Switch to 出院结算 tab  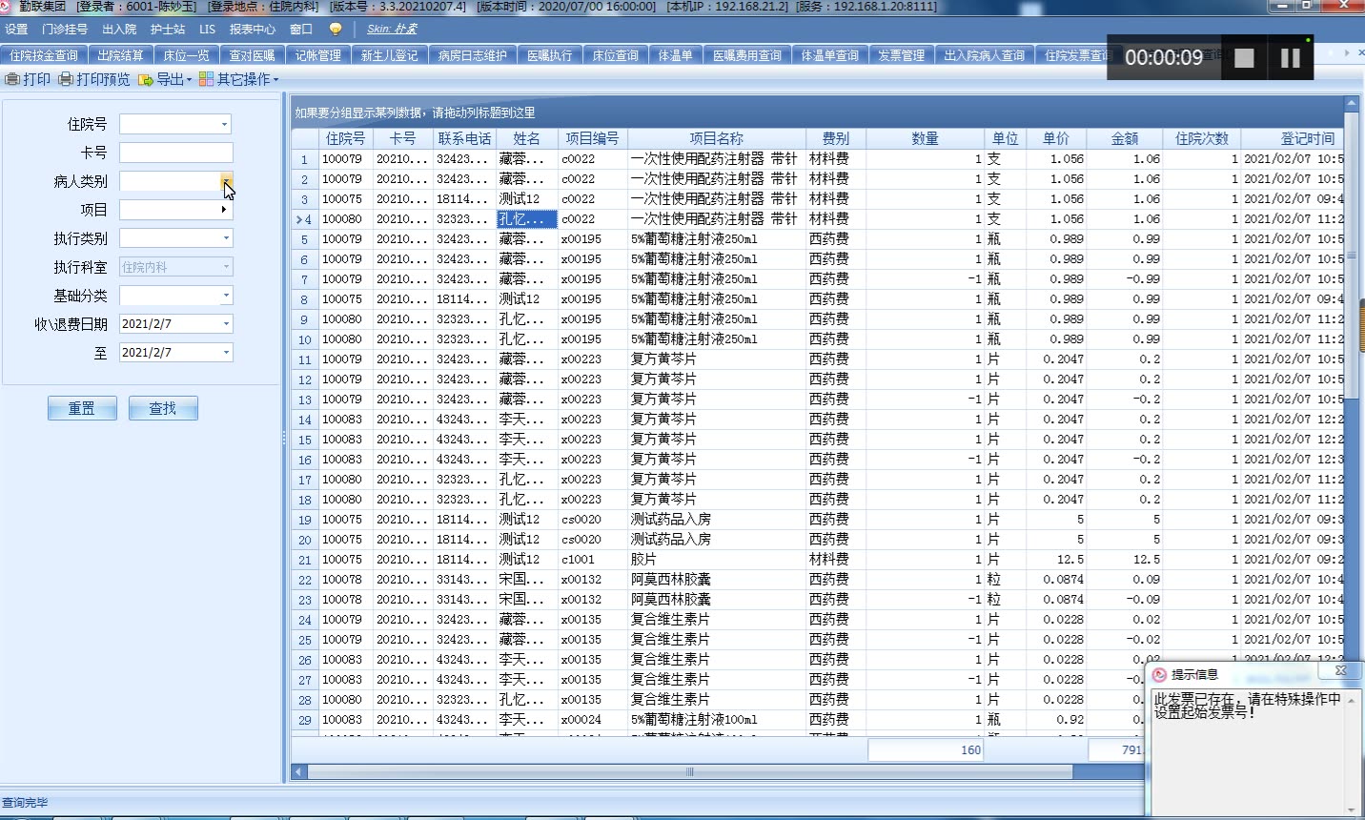(120, 55)
